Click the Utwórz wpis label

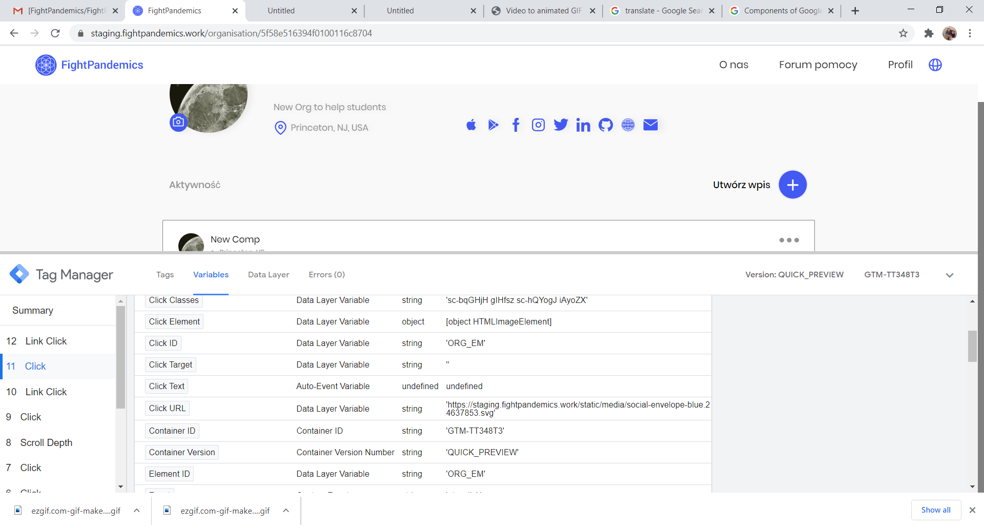coord(741,185)
